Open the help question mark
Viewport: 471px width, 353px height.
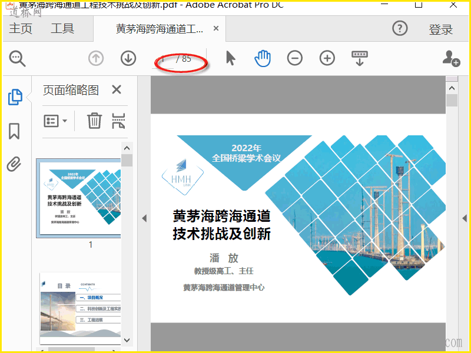click(400, 28)
